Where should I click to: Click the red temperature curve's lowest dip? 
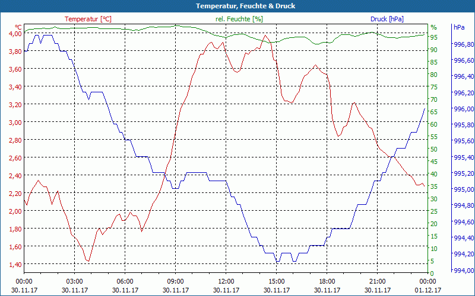pos(87,260)
